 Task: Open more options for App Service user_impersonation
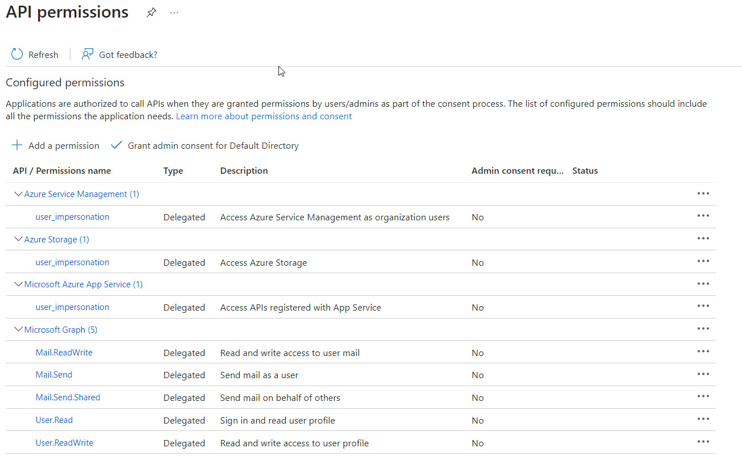(x=703, y=306)
